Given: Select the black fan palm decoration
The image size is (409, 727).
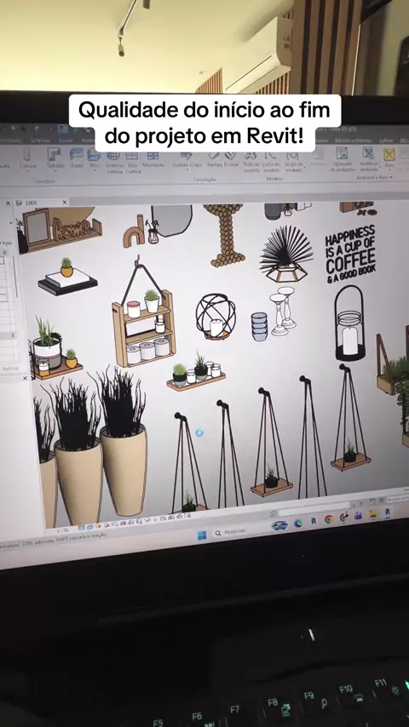Looking at the screenshot, I should [x=285, y=254].
